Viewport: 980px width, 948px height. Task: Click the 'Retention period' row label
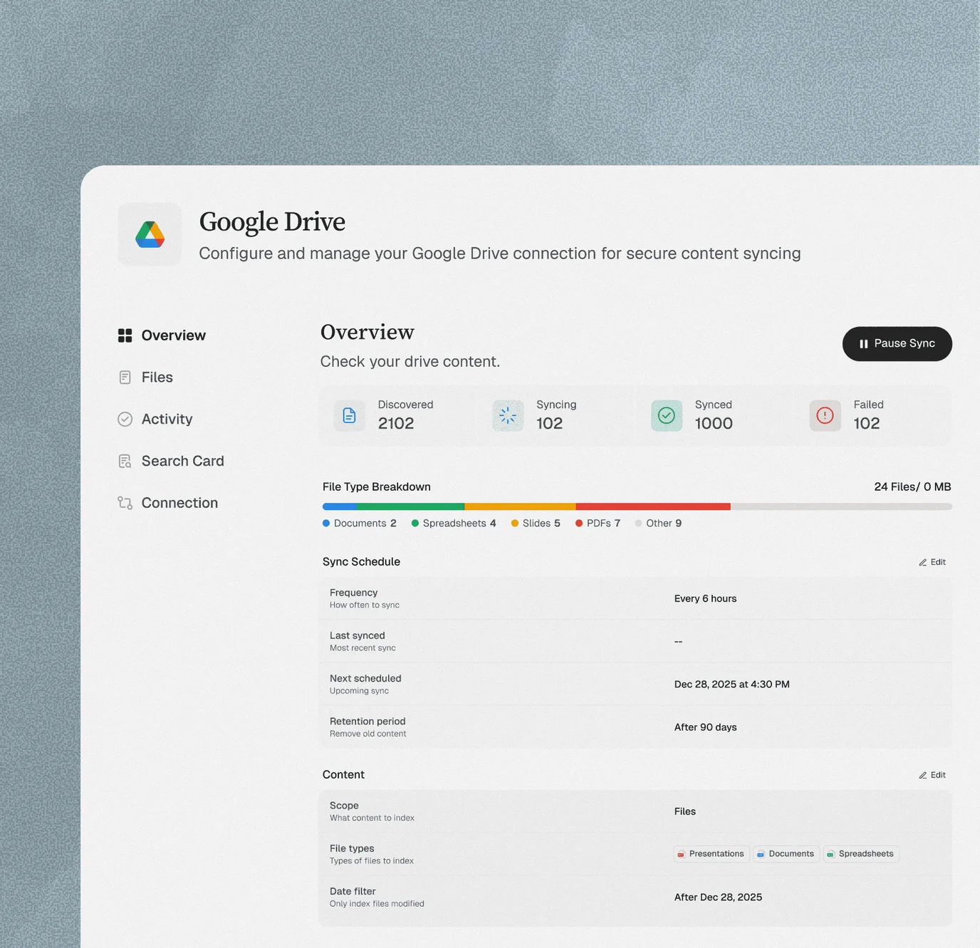pyautogui.click(x=367, y=722)
